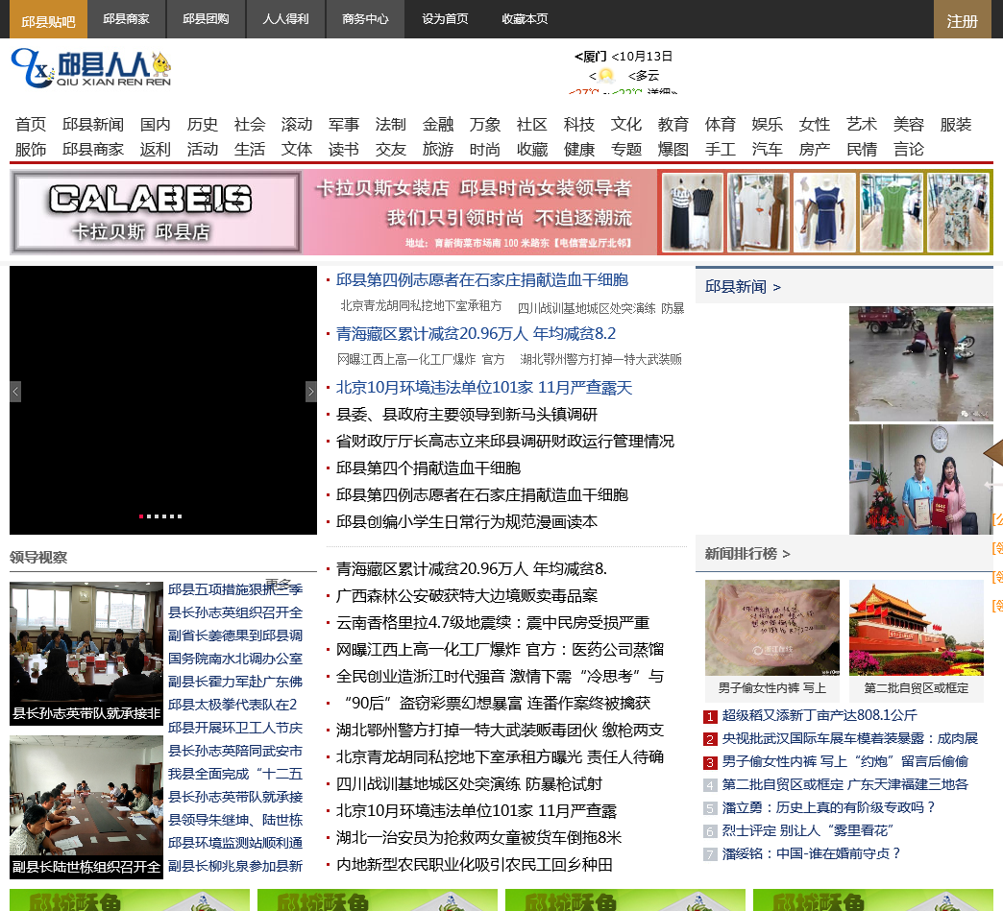
Task: Click 北京青龙胡同私挖地下室承租方 sub-headline
Action: click(421, 306)
